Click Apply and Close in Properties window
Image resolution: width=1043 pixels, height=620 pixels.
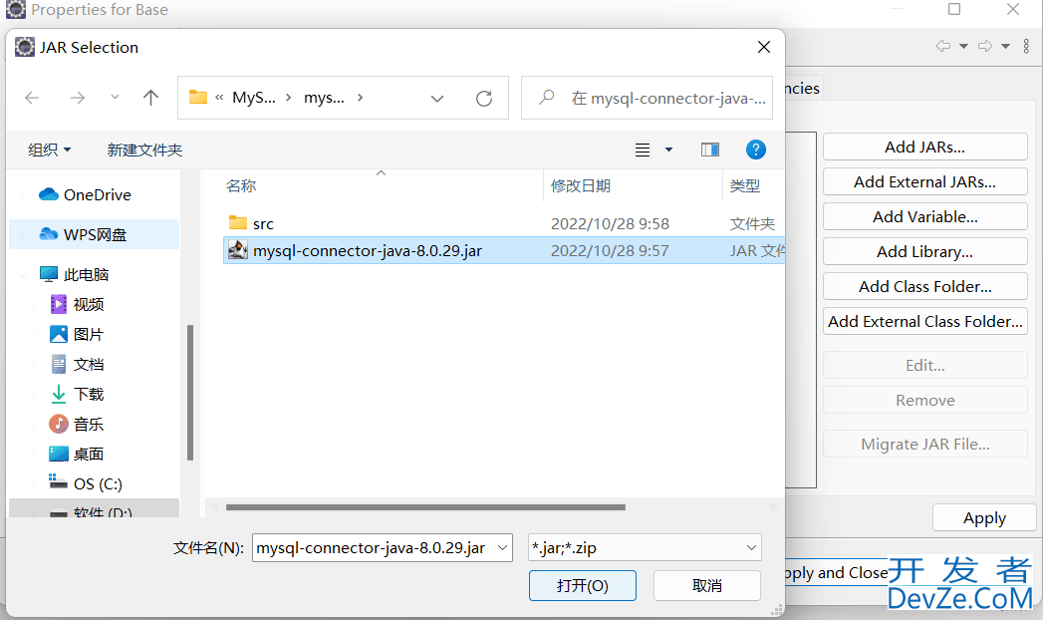pos(836,573)
